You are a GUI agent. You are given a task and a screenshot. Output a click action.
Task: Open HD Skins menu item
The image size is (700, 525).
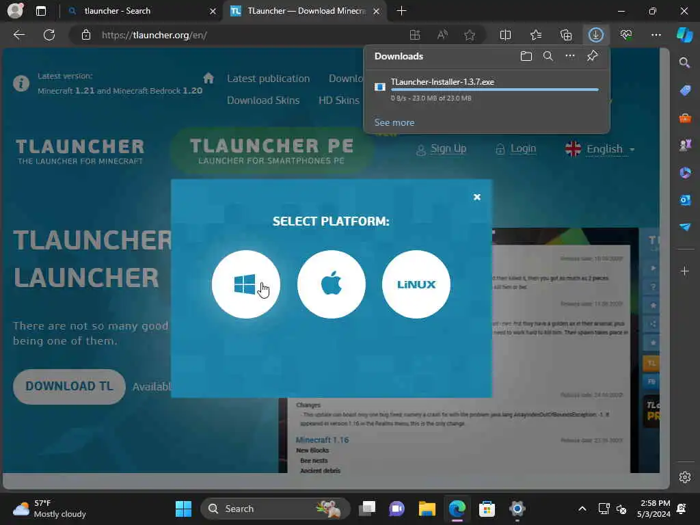pos(339,100)
